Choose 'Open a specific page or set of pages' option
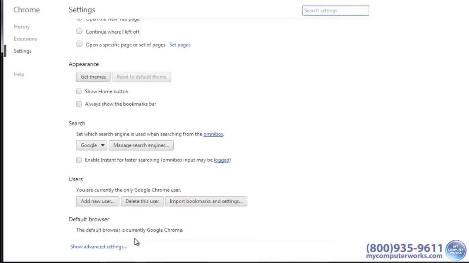 pyautogui.click(x=79, y=44)
